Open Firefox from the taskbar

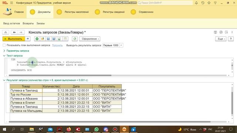[69, 129]
